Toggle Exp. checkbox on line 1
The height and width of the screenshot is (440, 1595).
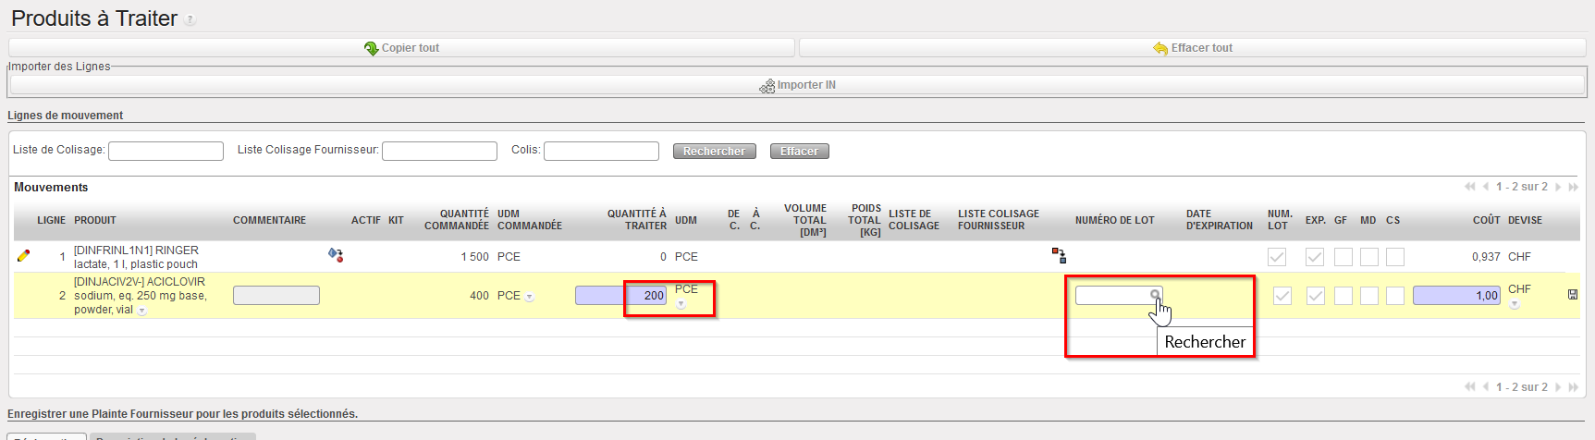point(1315,257)
